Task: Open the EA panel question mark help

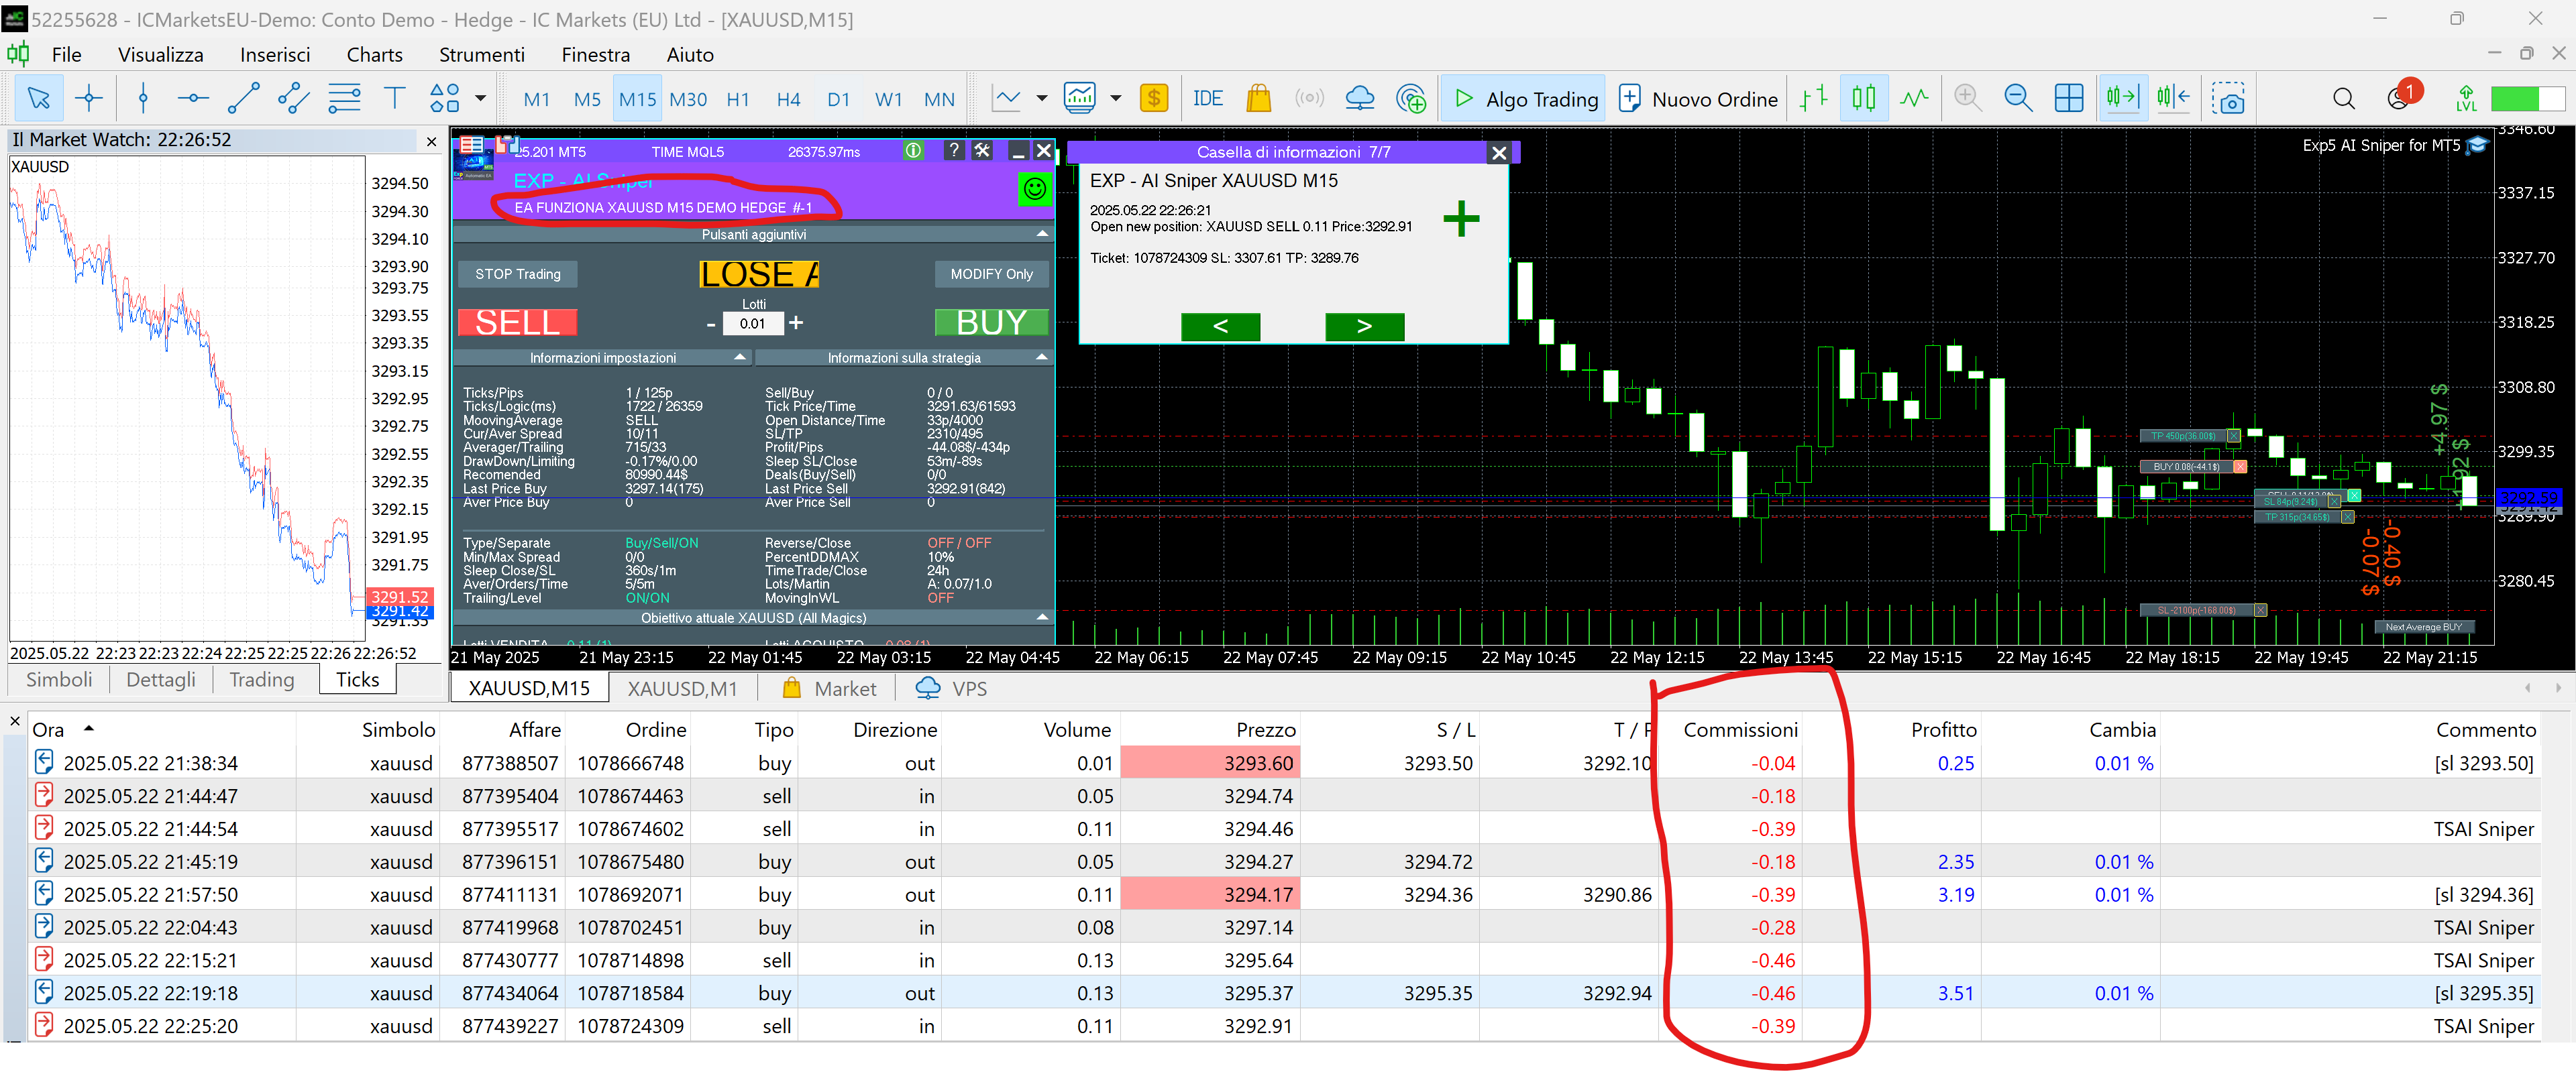Action: pos(954,151)
